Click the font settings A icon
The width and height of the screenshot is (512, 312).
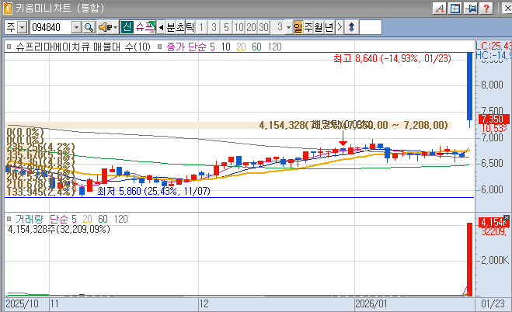(x=440, y=9)
